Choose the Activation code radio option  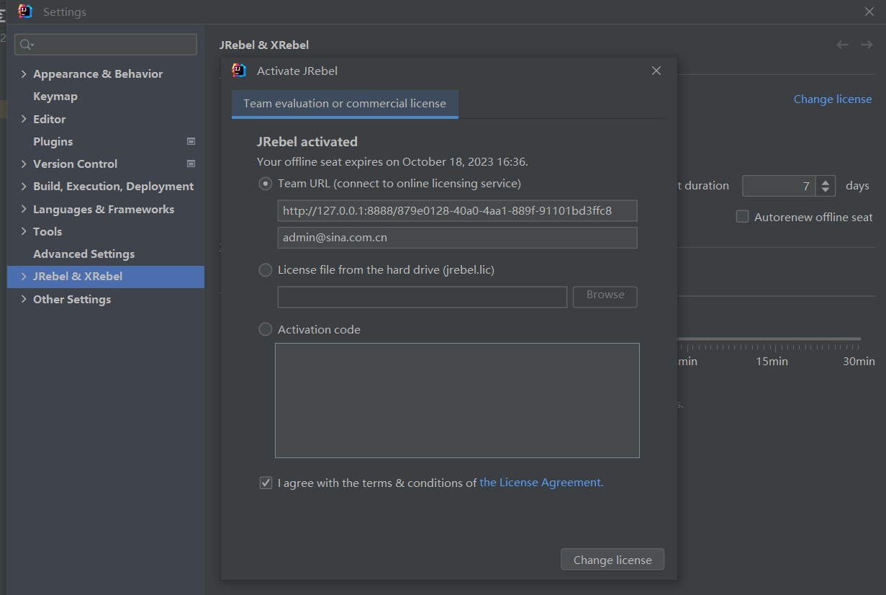[265, 329]
